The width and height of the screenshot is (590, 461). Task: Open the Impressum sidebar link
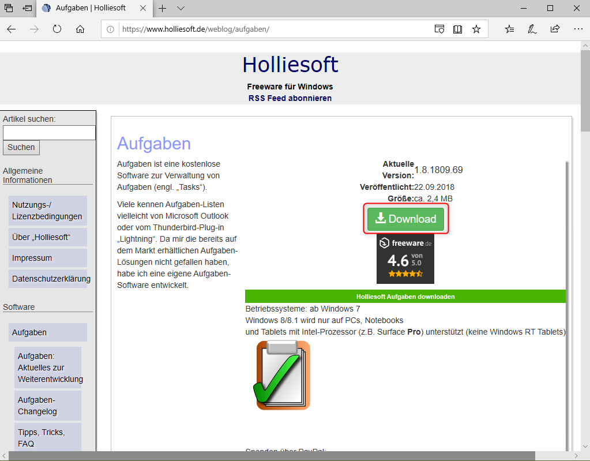click(x=32, y=258)
